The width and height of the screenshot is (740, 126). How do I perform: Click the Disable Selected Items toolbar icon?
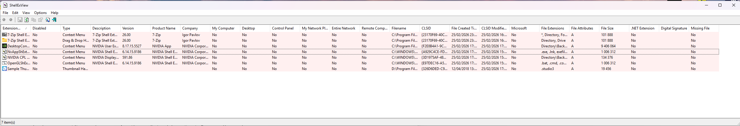coord(4,20)
